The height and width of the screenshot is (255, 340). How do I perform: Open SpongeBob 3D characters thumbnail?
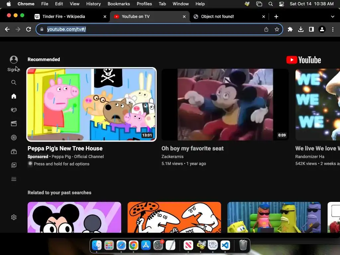[274, 217]
